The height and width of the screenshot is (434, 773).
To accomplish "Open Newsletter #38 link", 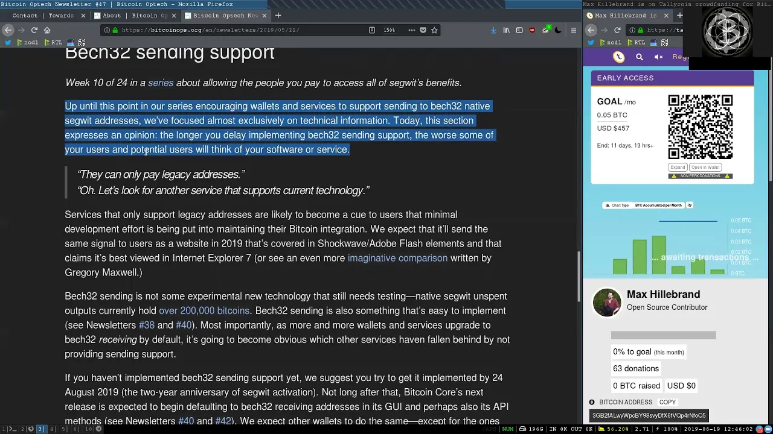I will tap(147, 325).
